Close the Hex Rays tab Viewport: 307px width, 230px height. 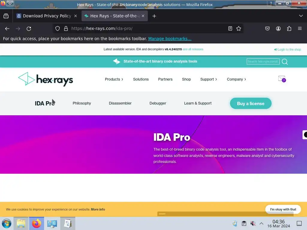point(143,16)
